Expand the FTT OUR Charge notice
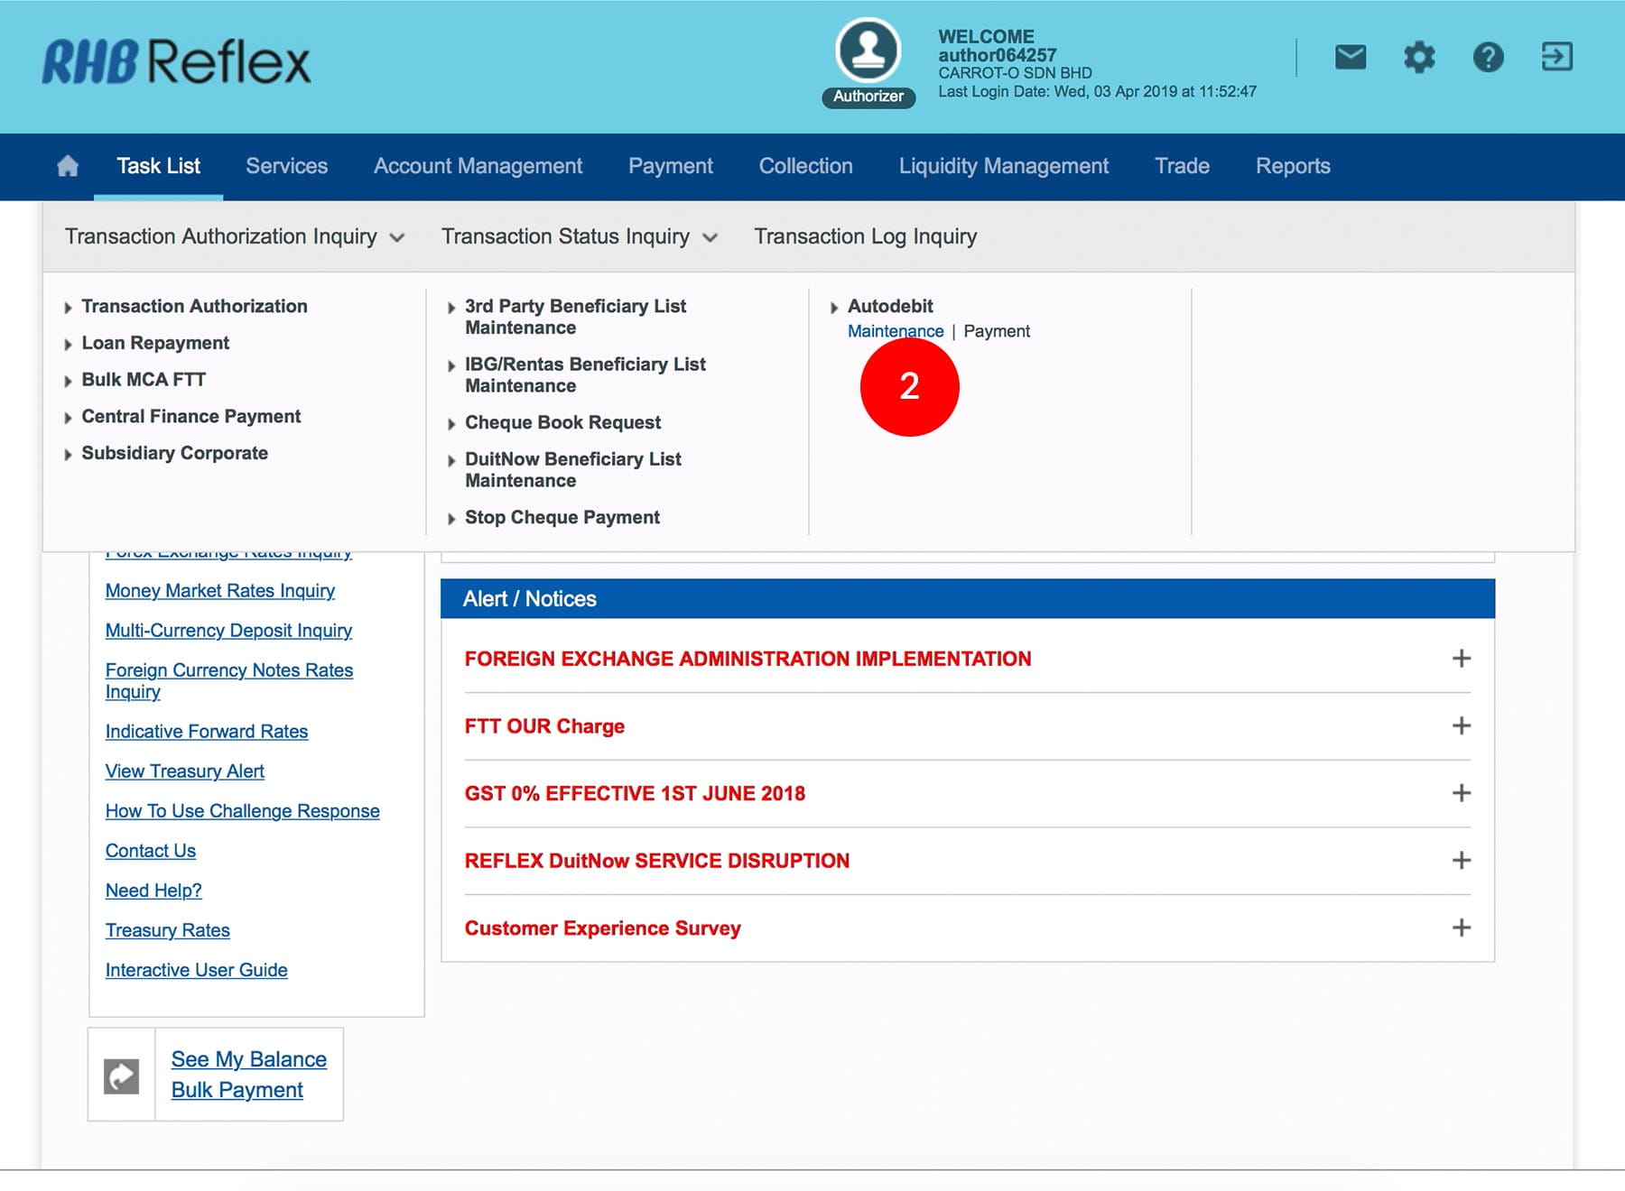Image resolution: width=1625 pixels, height=1191 pixels. (1461, 726)
